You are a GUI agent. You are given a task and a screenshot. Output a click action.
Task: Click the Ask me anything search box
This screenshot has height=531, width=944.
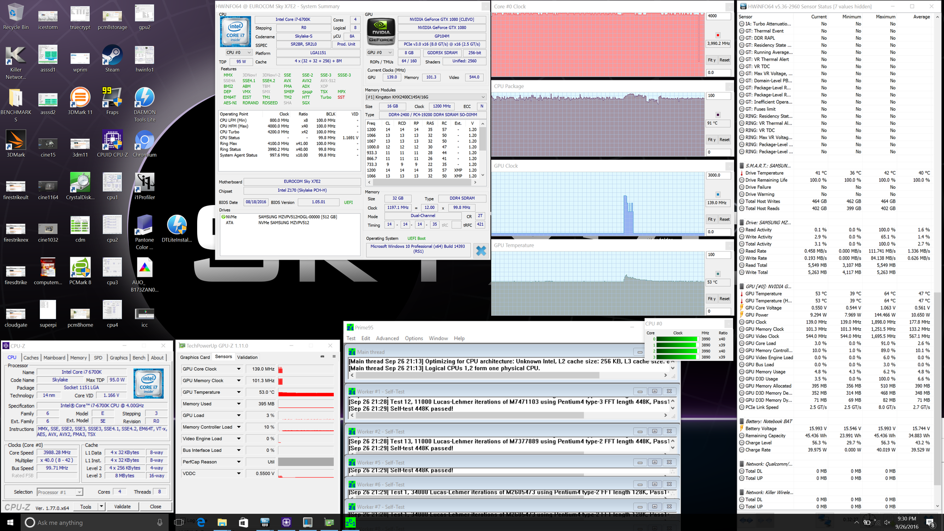[96, 522]
